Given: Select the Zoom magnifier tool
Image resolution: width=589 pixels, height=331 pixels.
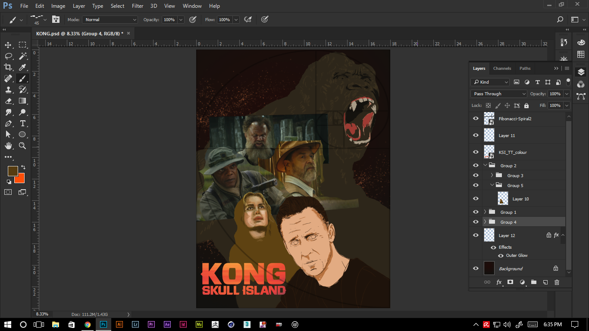Looking at the screenshot, I should 22,146.
